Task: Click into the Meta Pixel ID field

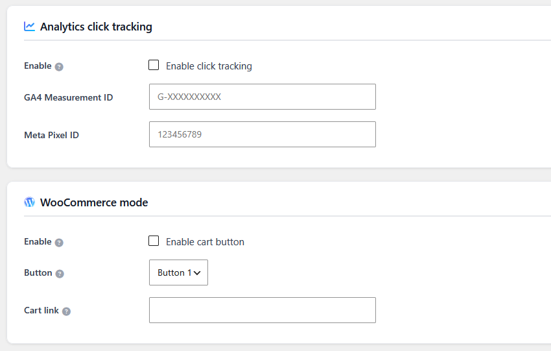Action: (263, 134)
